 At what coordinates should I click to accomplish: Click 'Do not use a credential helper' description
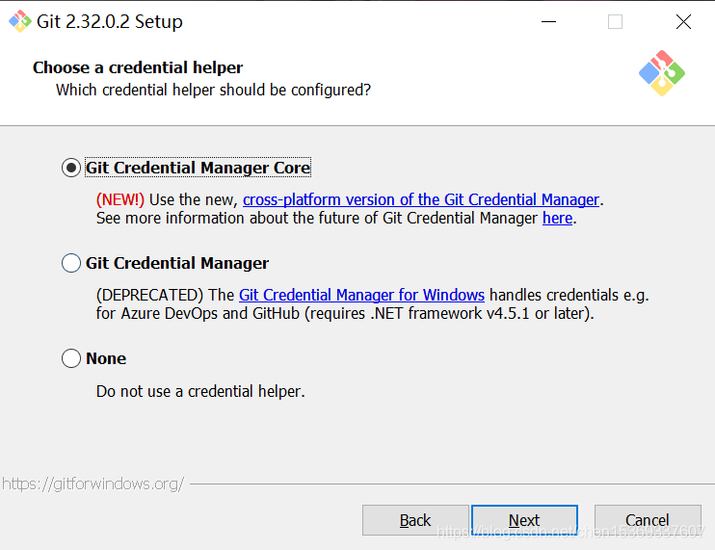pos(200,391)
